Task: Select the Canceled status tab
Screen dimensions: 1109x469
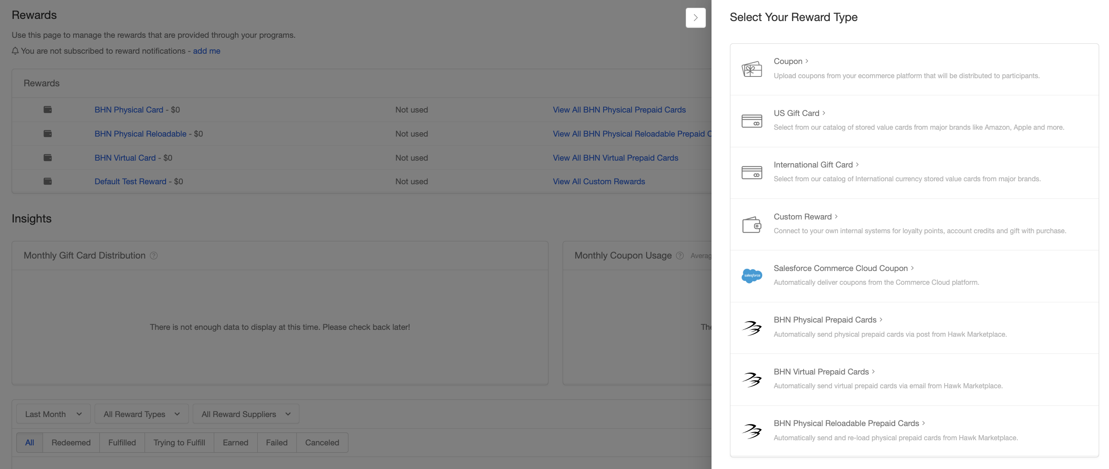Action: point(322,442)
